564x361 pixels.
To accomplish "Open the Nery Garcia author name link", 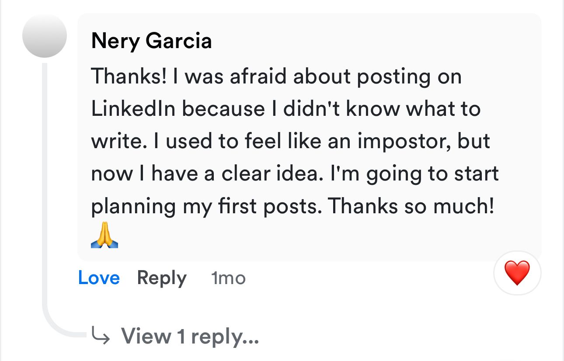I will (151, 41).
